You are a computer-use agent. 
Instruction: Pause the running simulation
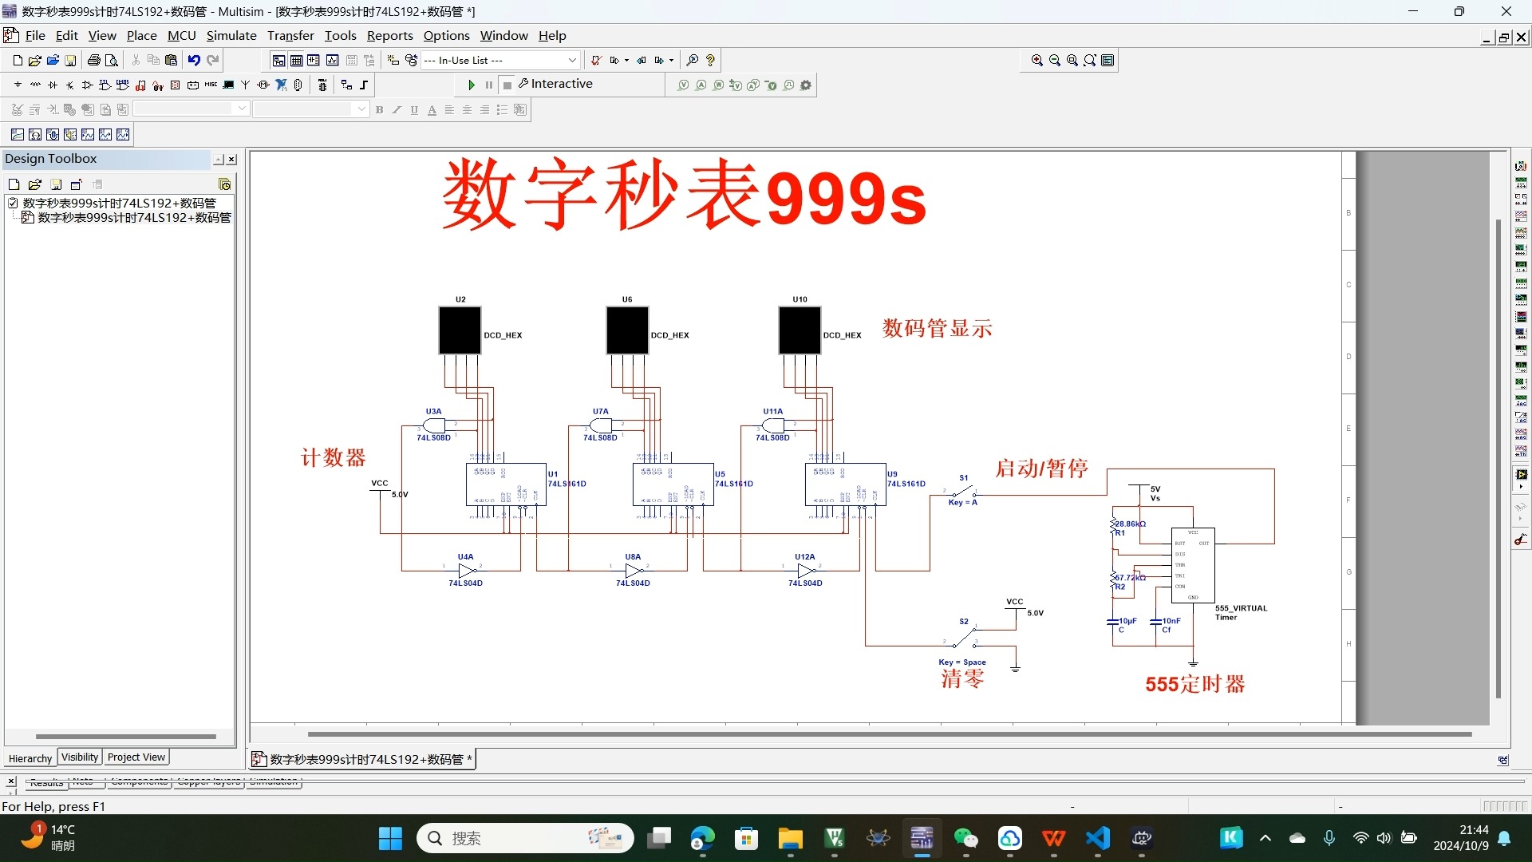click(489, 85)
